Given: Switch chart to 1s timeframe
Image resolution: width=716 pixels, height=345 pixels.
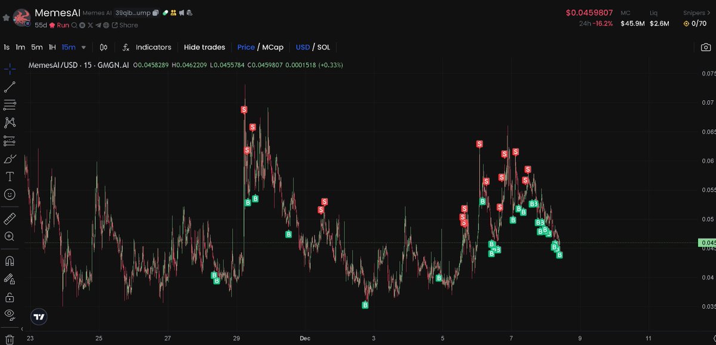Looking at the screenshot, I should pyautogui.click(x=7, y=47).
